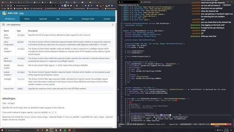Click the disableCache? row name
234x132 pixels.
pyautogui.click(x=7, y=66)
